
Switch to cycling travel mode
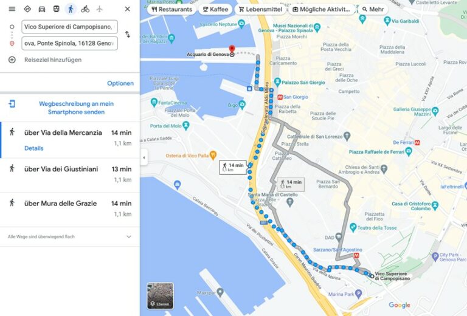pyautogui.click(x=85, y=9)
